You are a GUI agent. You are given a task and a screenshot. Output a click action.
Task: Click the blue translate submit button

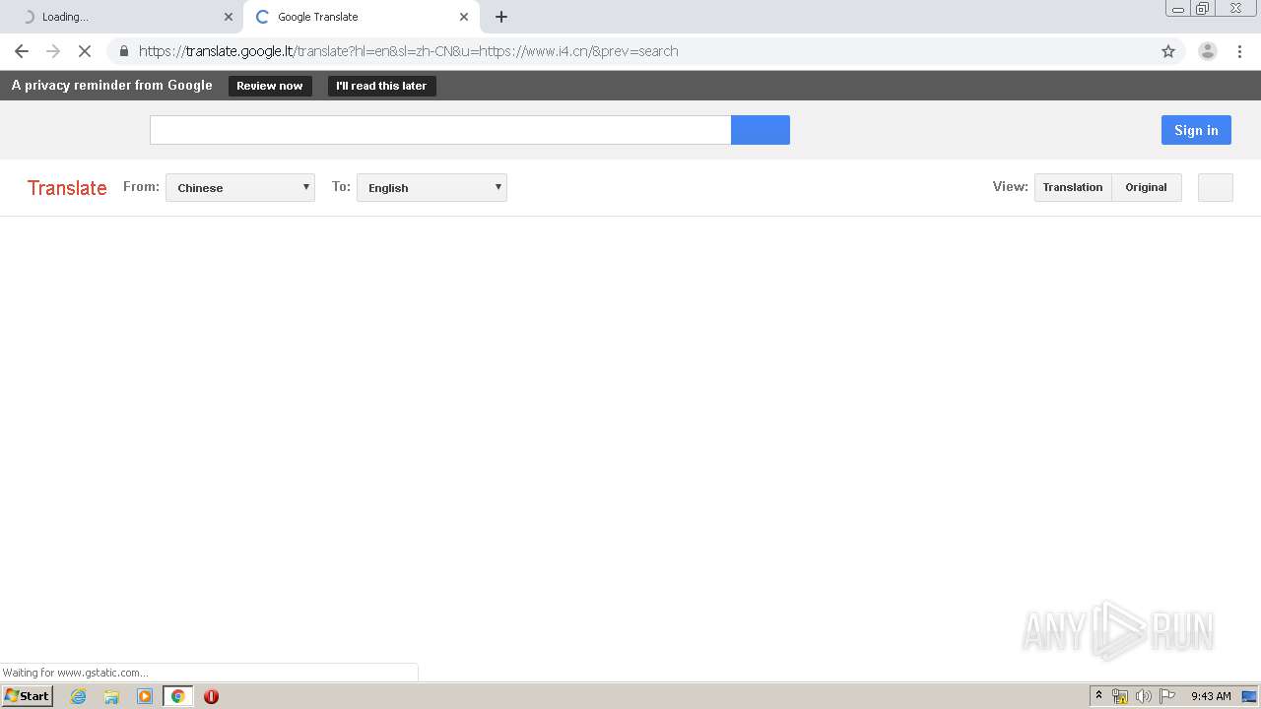pyautogui.click(x=761, y=130)
